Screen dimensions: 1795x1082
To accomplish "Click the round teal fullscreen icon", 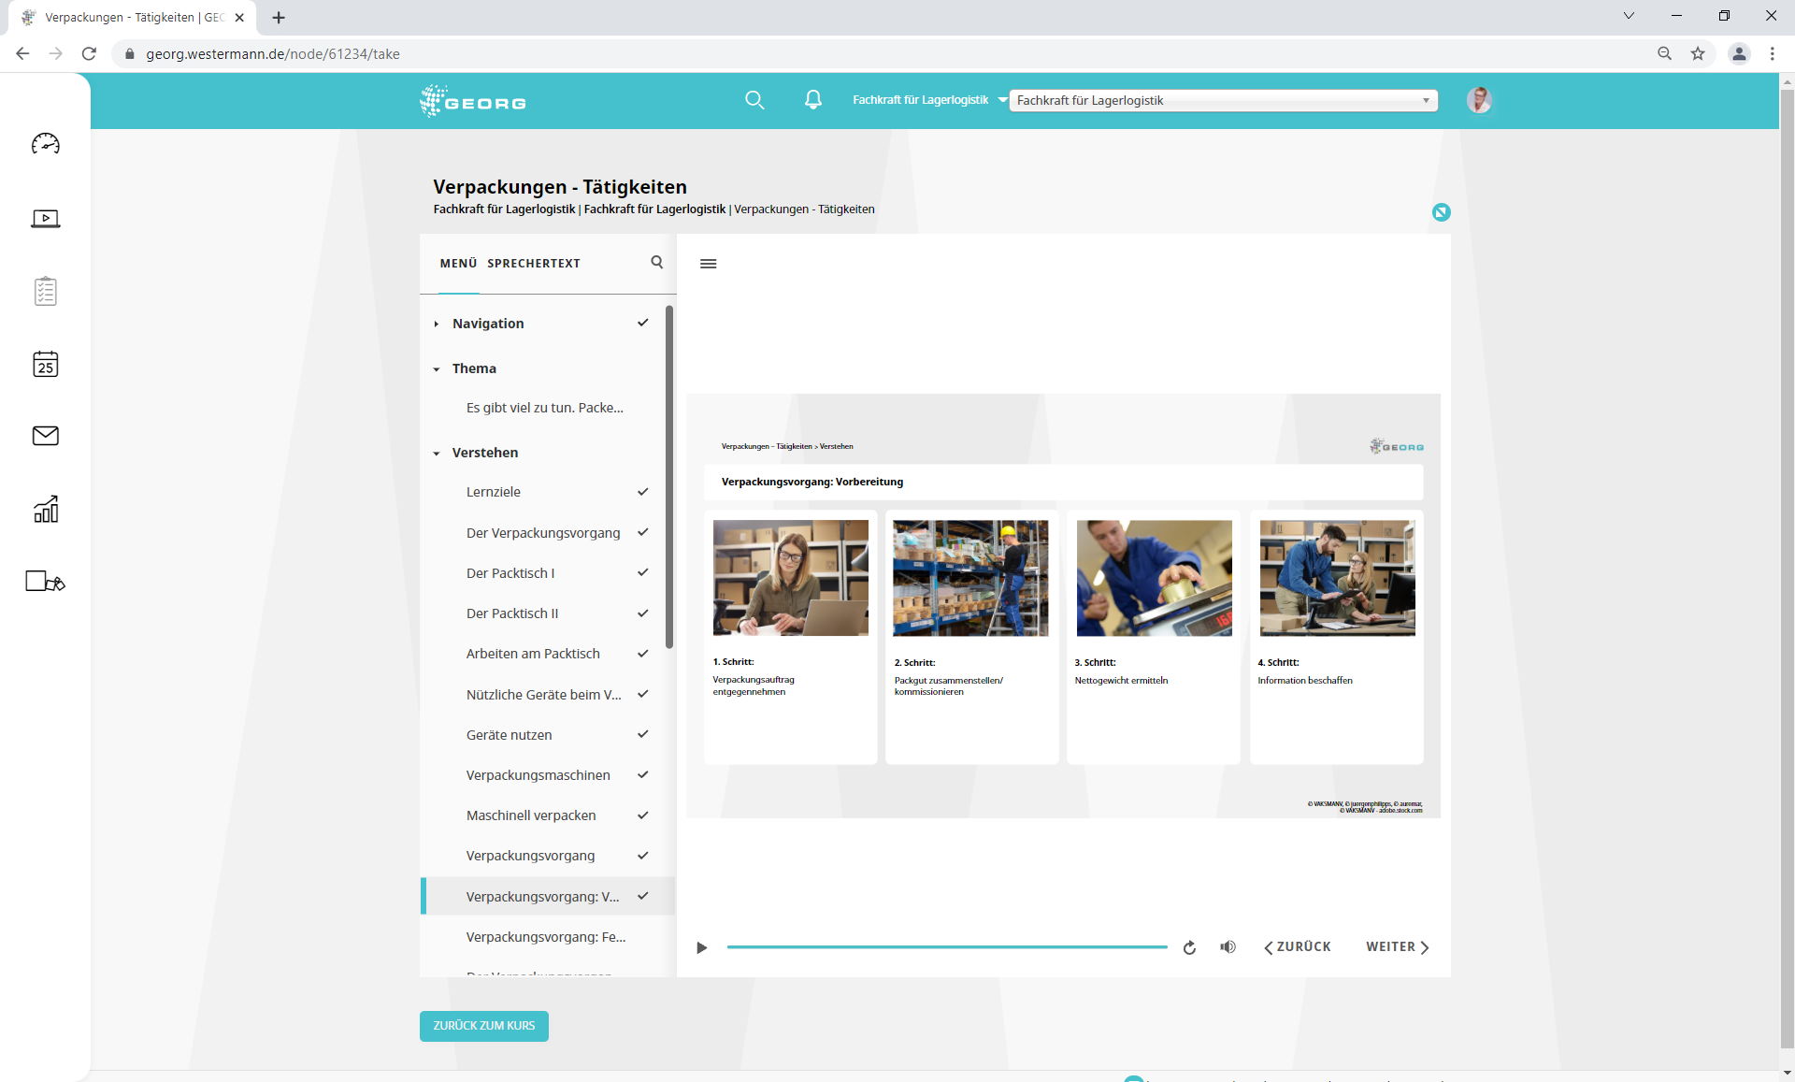I will coord(1441,212).
